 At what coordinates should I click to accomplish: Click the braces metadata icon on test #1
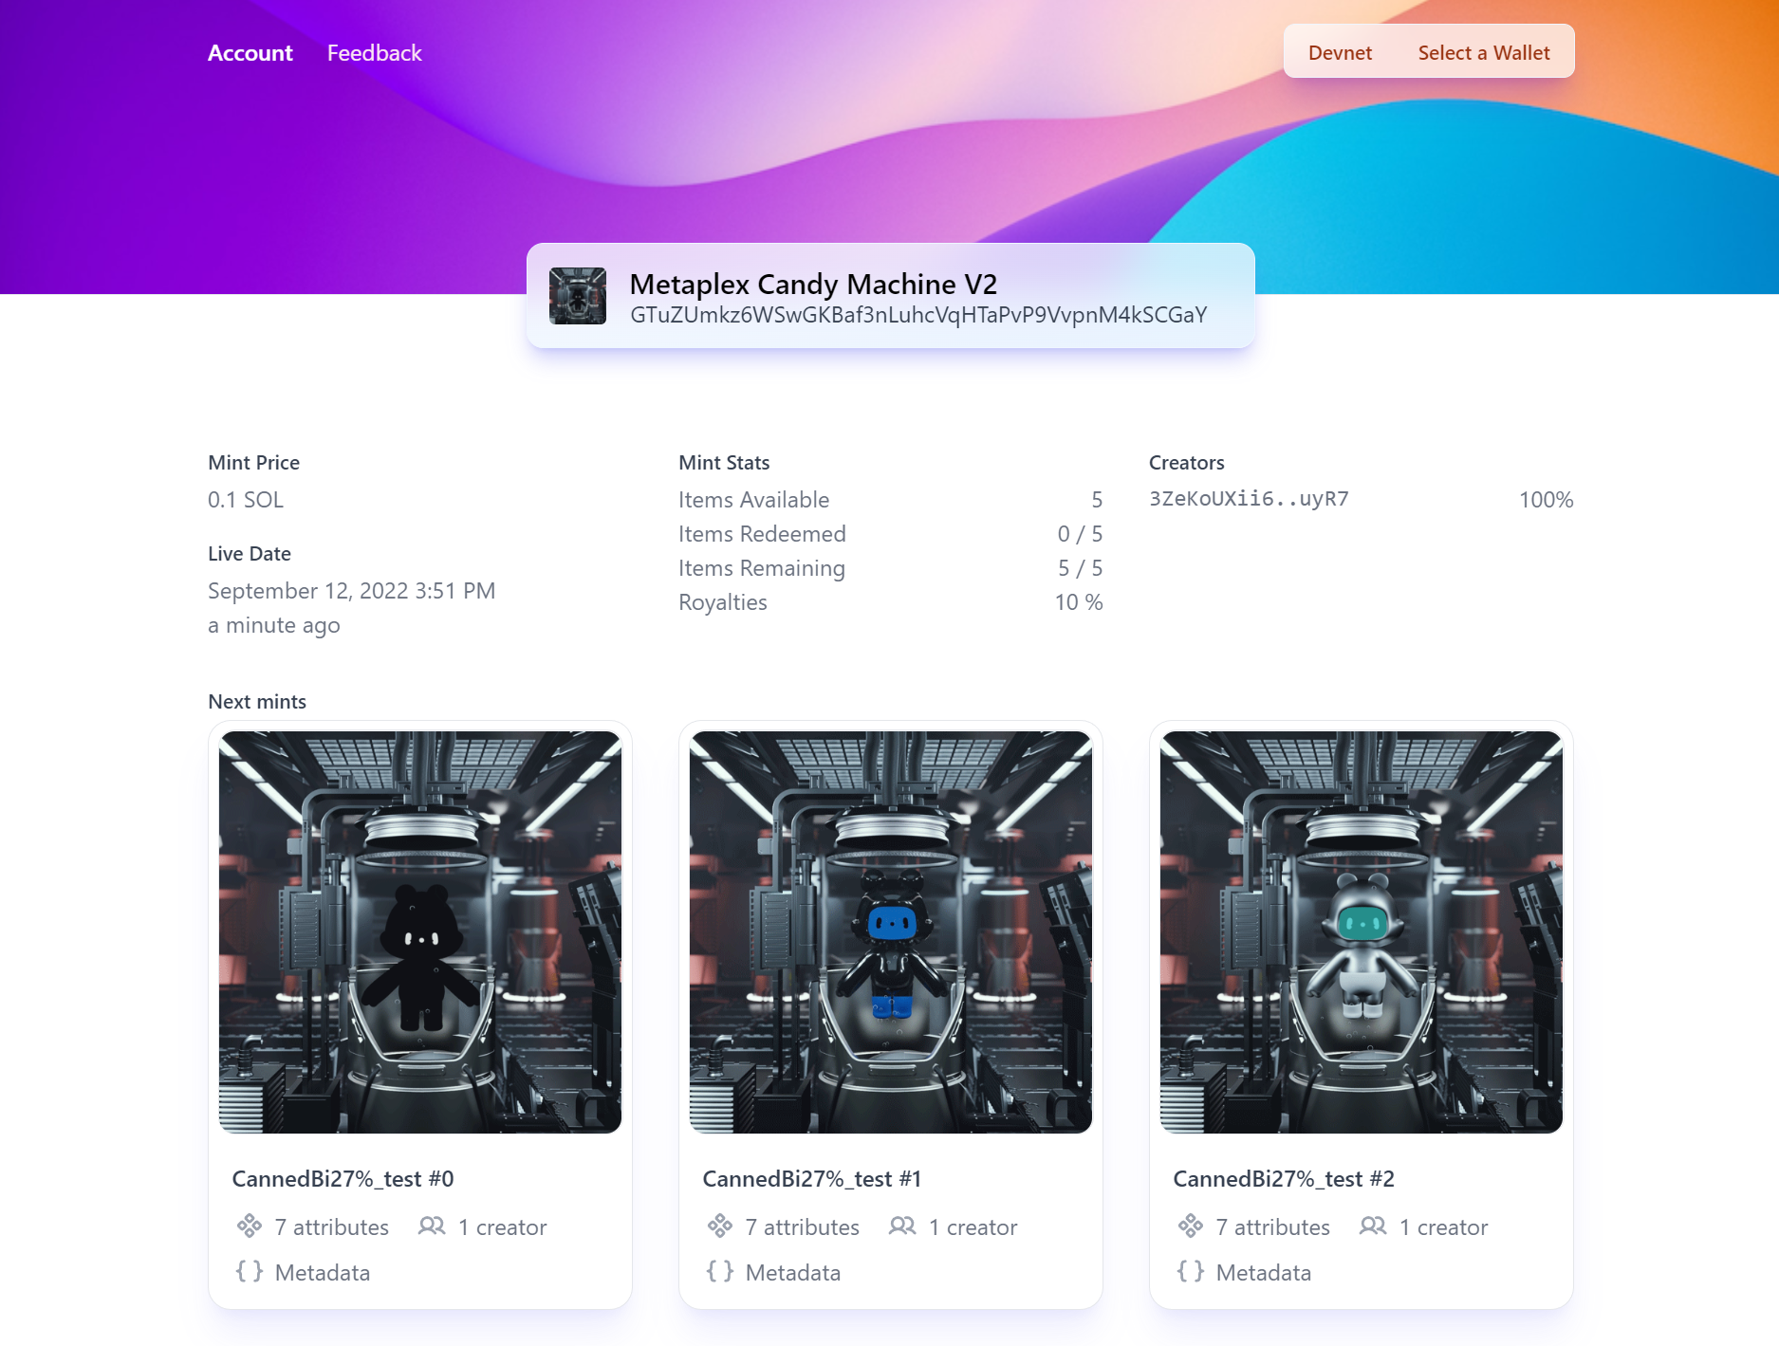pos(720,1271)
